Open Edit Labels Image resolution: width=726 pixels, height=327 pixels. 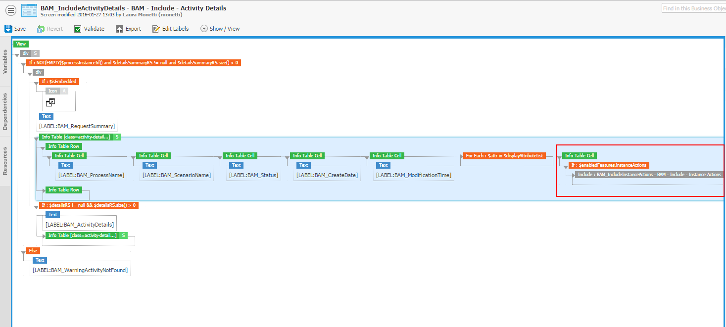(171, 29)
